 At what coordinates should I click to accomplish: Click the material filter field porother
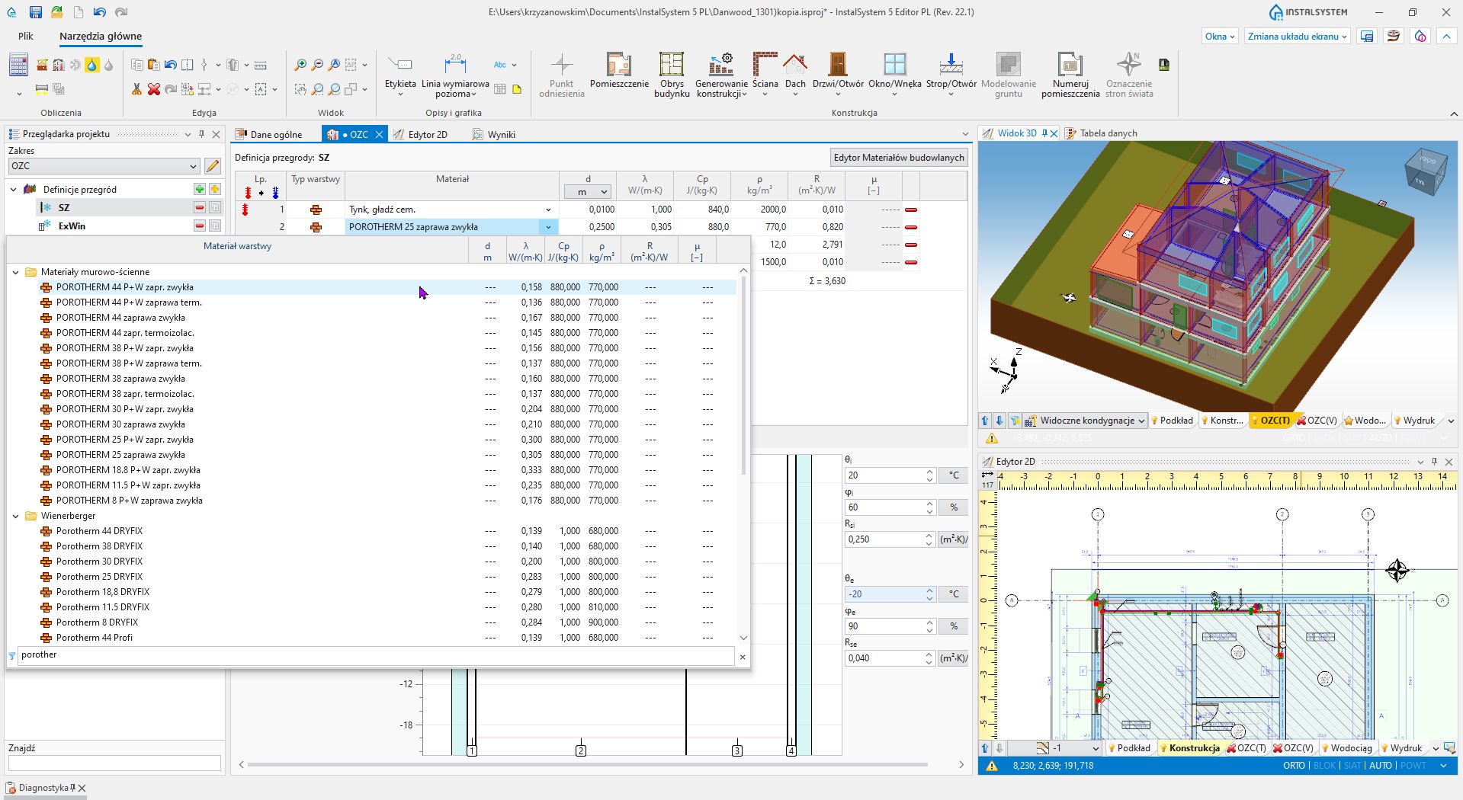(377, 655)
